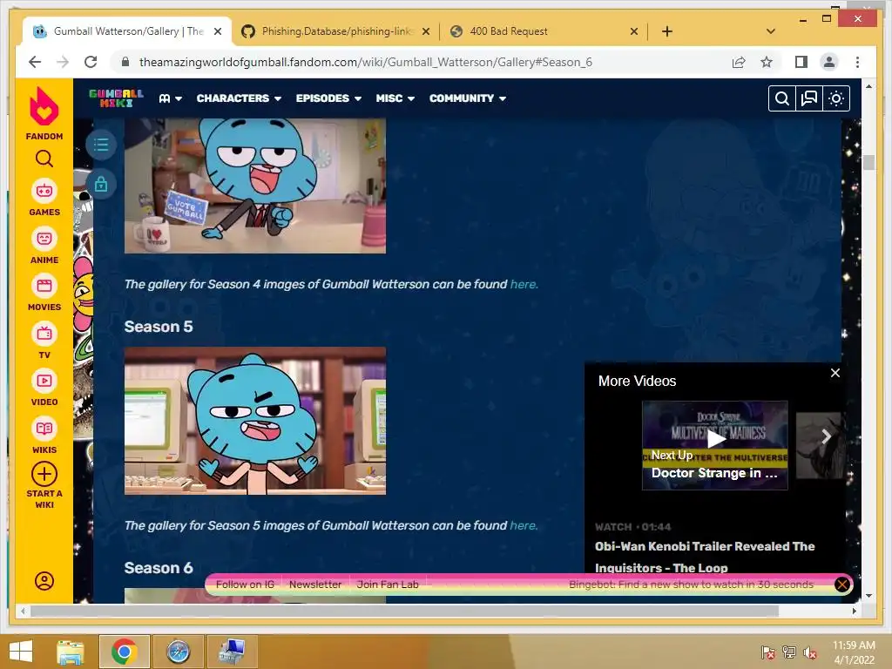This screenshot has width=892, height=669.
Task: Open the user profile icon in sidebar
Action: 44,581
